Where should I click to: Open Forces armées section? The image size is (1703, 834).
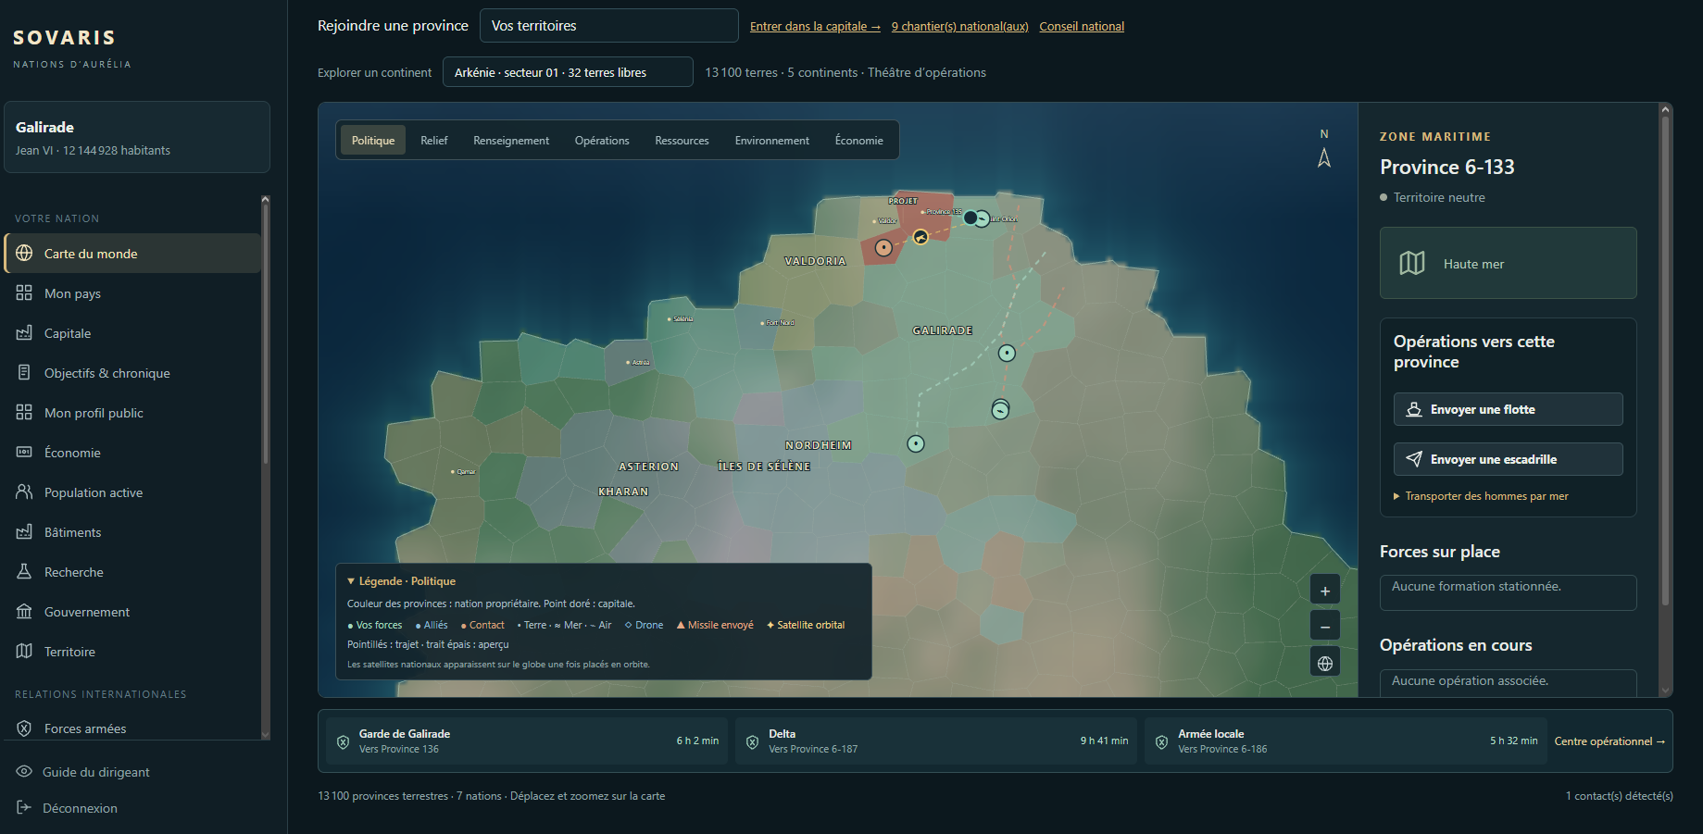point(132,728)
